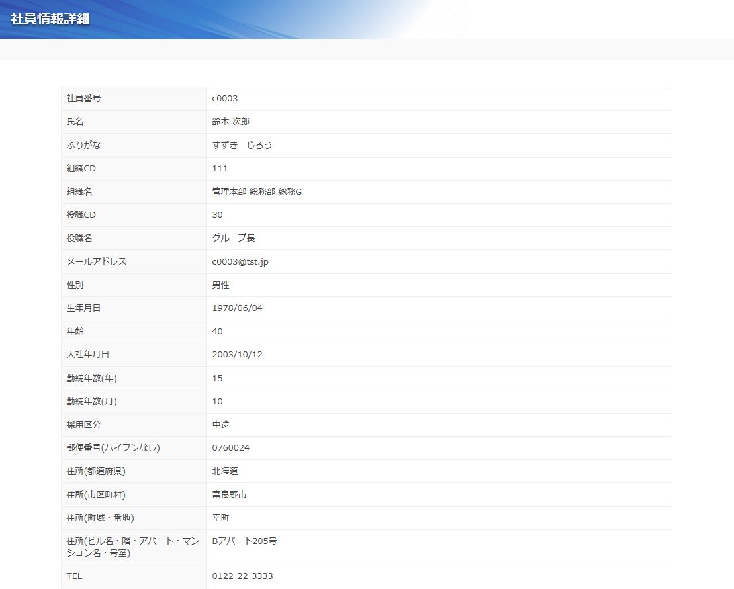Click employee number value c0003
734x589 pixels.
(x=224, y=99)
